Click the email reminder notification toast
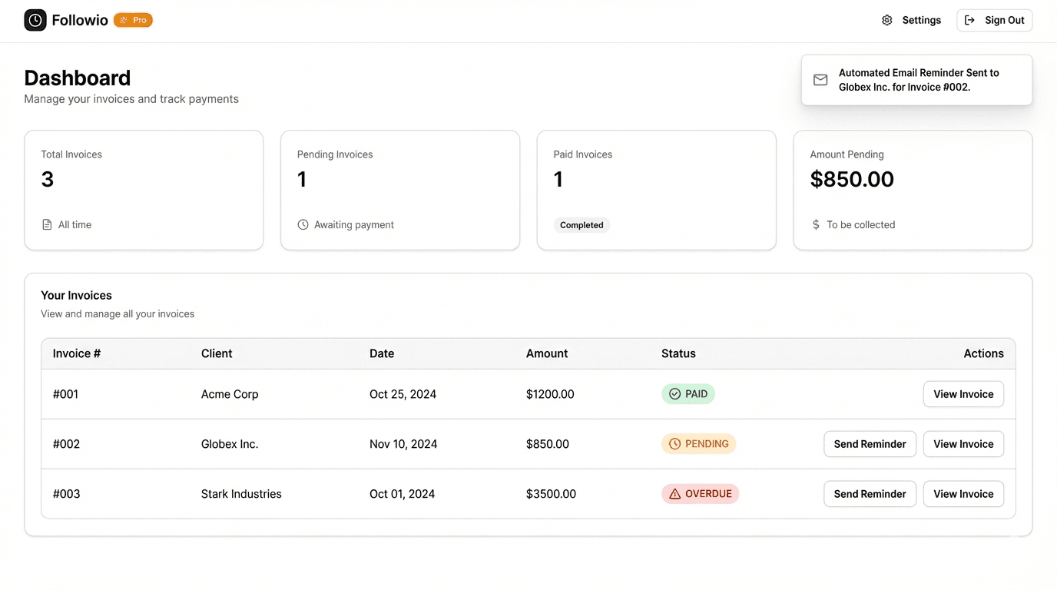Image resolution: width=1057 pixels, height=590 pixels. [x=916, y=80]
